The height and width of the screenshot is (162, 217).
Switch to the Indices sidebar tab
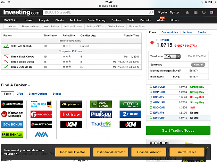(187, 32)
